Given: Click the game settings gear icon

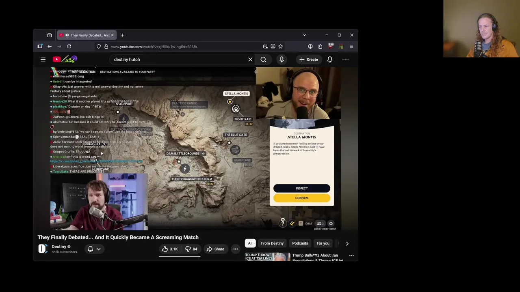Looking at the screenshot, I should pyautogui.click(x=331, y=223).
